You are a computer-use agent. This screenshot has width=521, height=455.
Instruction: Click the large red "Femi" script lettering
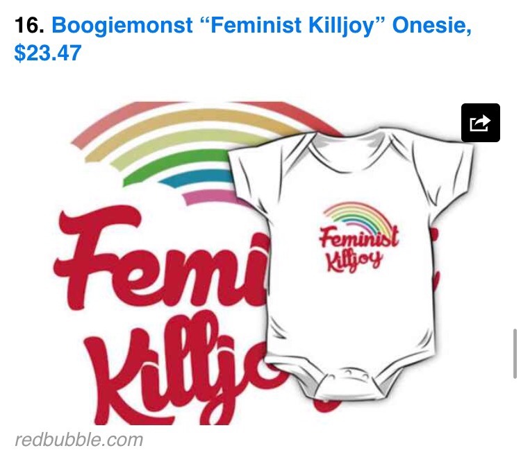(x=161, y=257)
